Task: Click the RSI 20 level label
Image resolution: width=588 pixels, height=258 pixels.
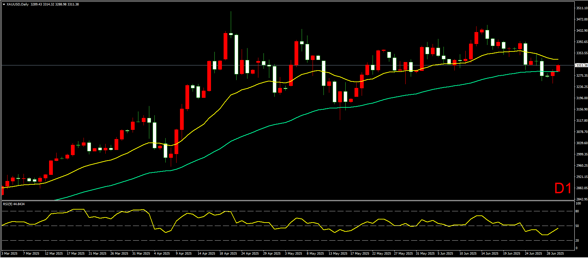Action: [x=577, y=240]
